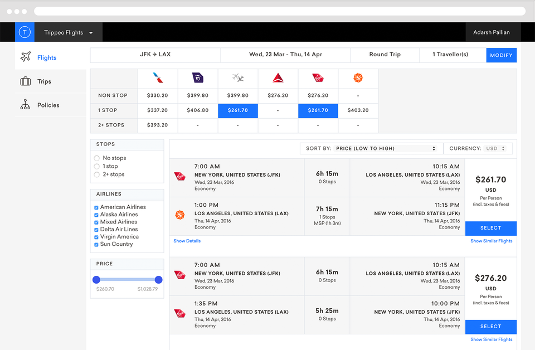
Task: Uncheck the Sun Country airline filter
Action: pyautogui.click(x=96, y=244)
